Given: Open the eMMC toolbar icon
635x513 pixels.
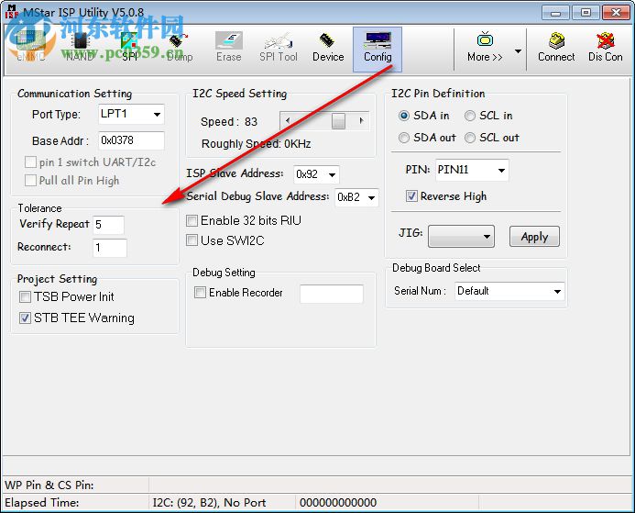Looking at the screenshot, I should coord(31,47).
